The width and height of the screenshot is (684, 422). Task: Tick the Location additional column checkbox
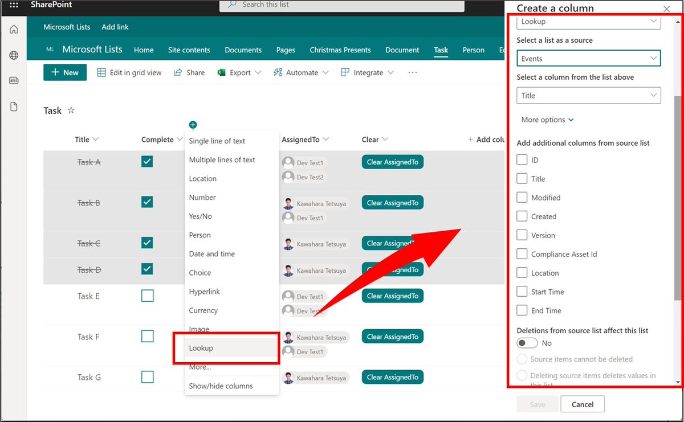(522, 273)
